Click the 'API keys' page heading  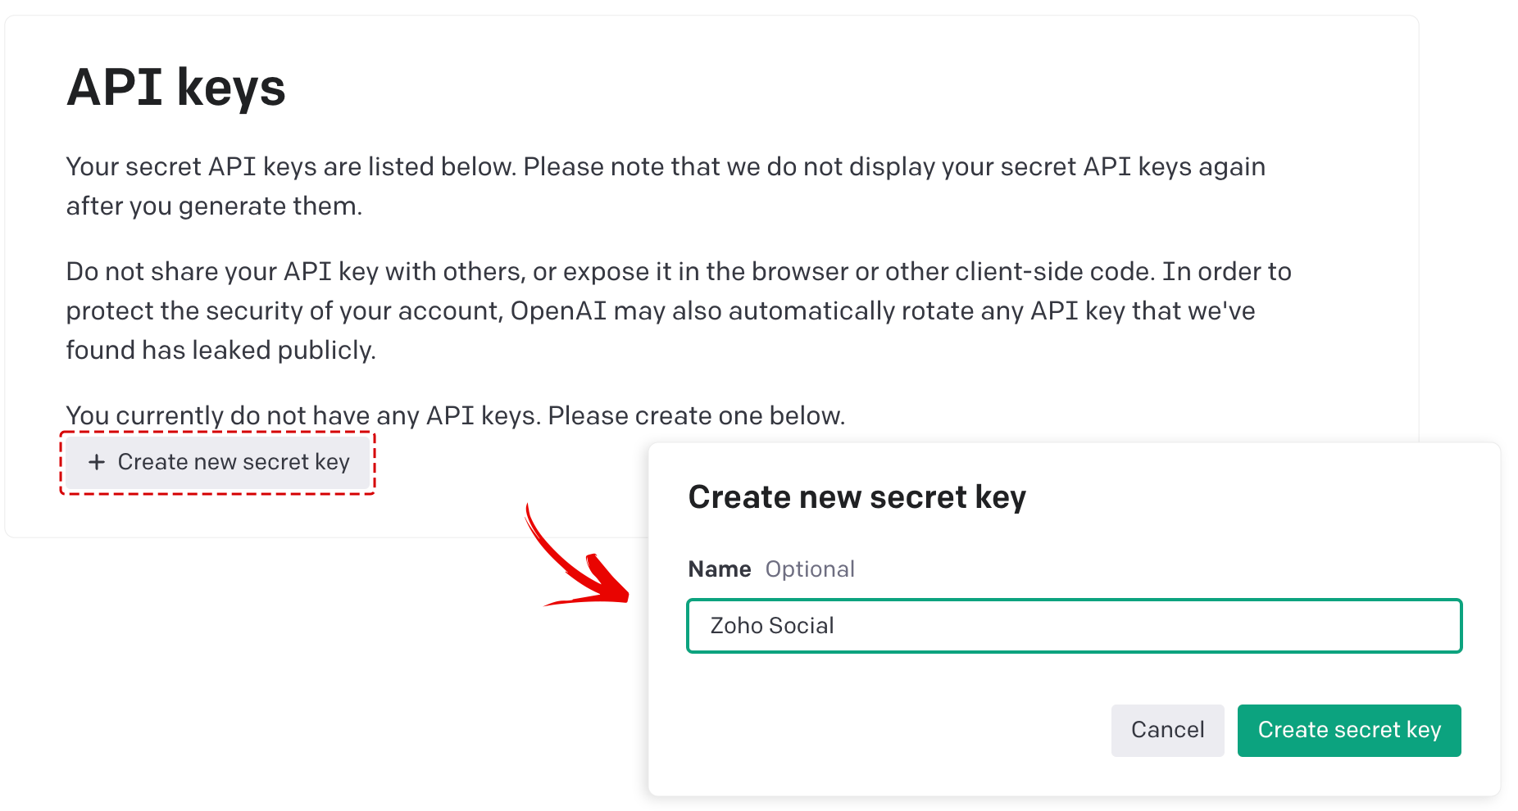(x=175, y=88)
